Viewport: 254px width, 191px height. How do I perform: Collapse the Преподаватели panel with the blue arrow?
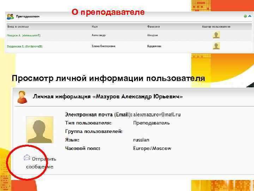[x=250, y=16]
